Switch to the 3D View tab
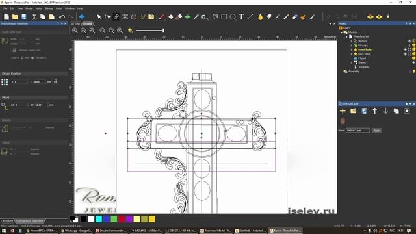 (75, 24)
